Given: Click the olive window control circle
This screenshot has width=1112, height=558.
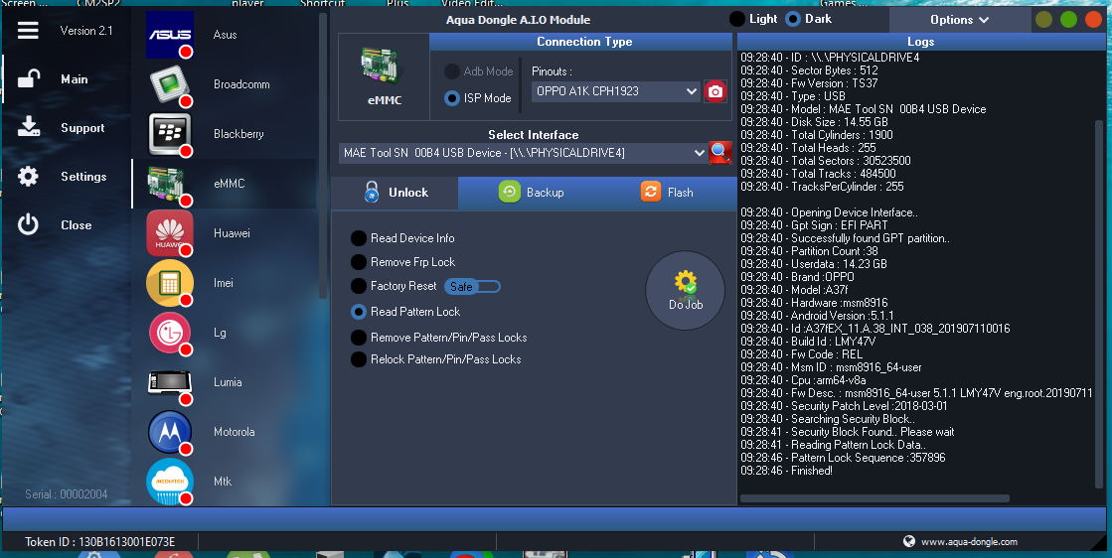Looking at the screenshot, I should pos(1043,20).
